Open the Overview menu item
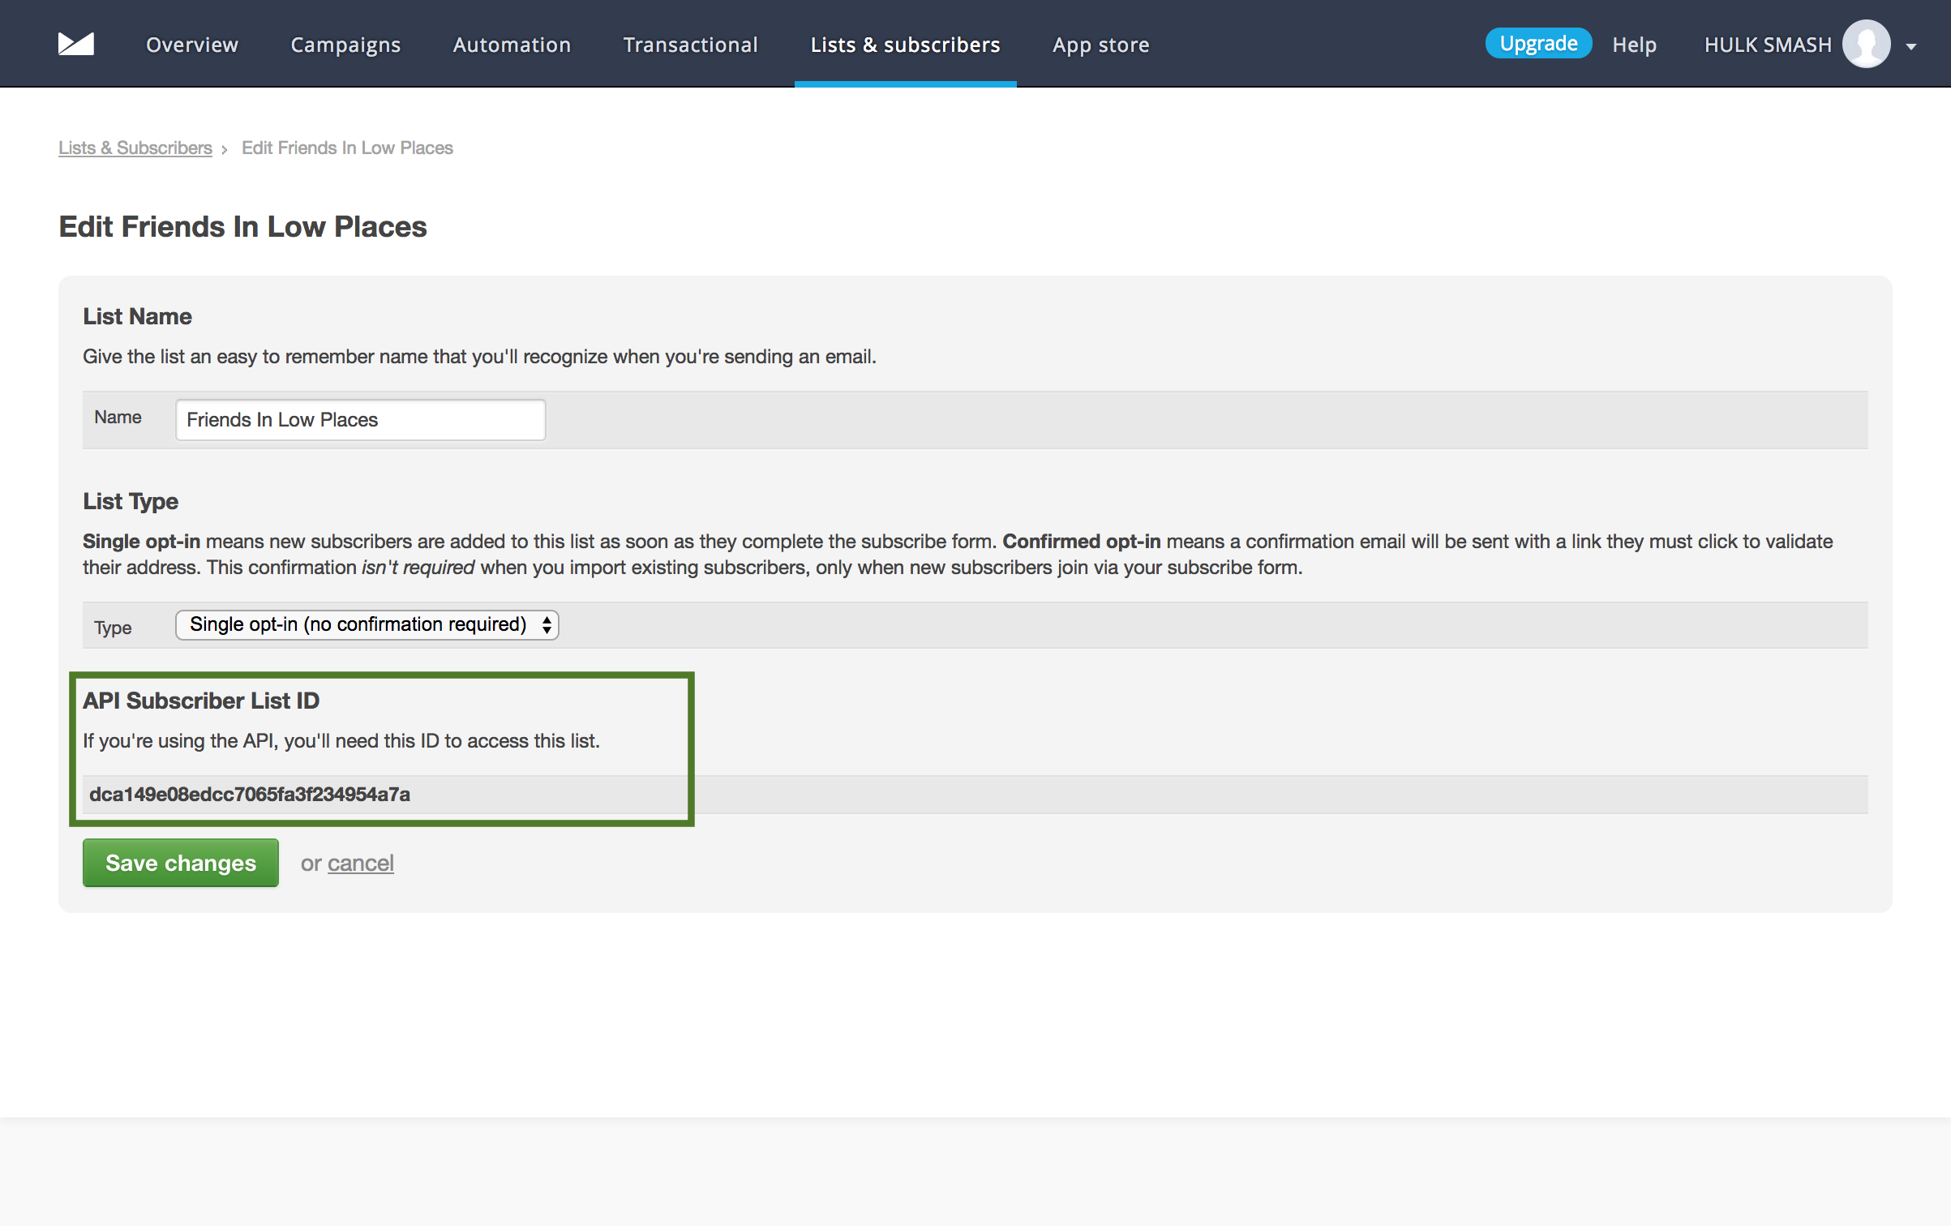The width and height of the screenshot is (1951, 1226). [x=192, y=45]
